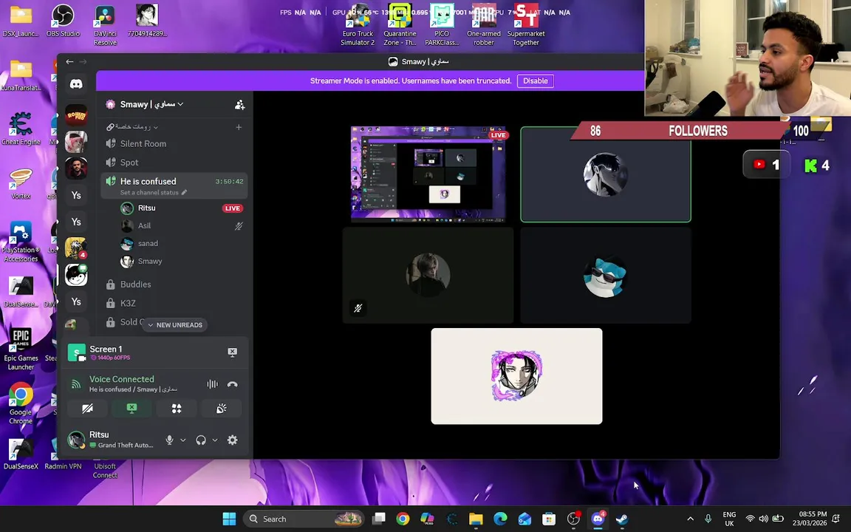Viewport: 851px width, 532px height.
Task: Open Vortex desktop shortcut
Action: pyautogui.click(x=21, y=183)
